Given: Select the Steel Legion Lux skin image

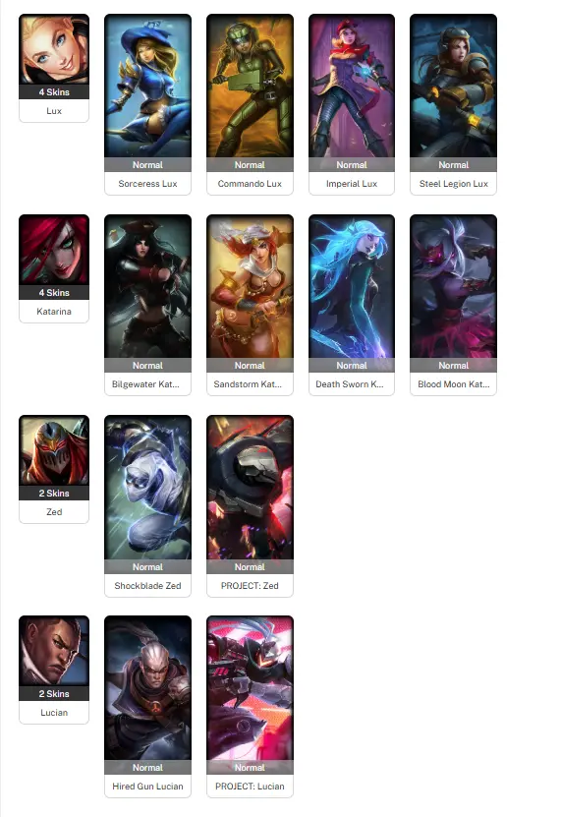Looking at the screenshot, I should (x=453, y=86).
